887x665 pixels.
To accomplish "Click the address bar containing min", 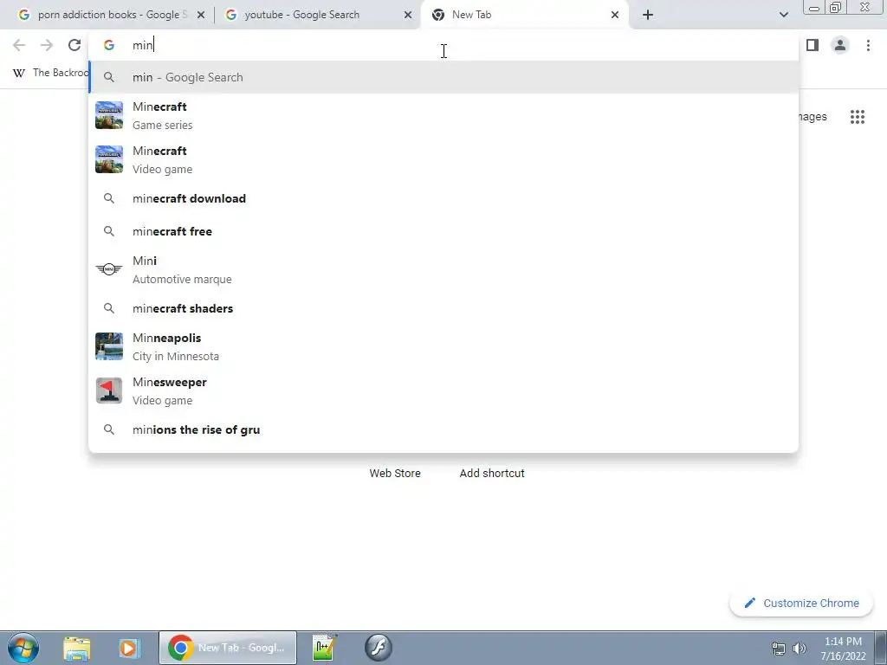I will coord(443,45).
